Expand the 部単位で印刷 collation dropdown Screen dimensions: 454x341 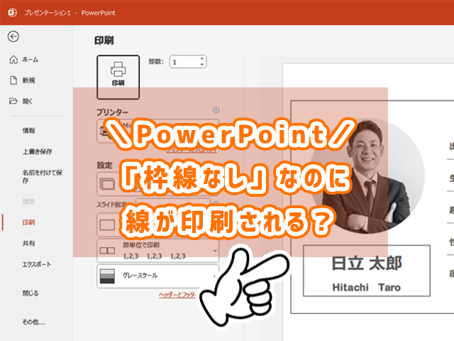click(214, 250)
